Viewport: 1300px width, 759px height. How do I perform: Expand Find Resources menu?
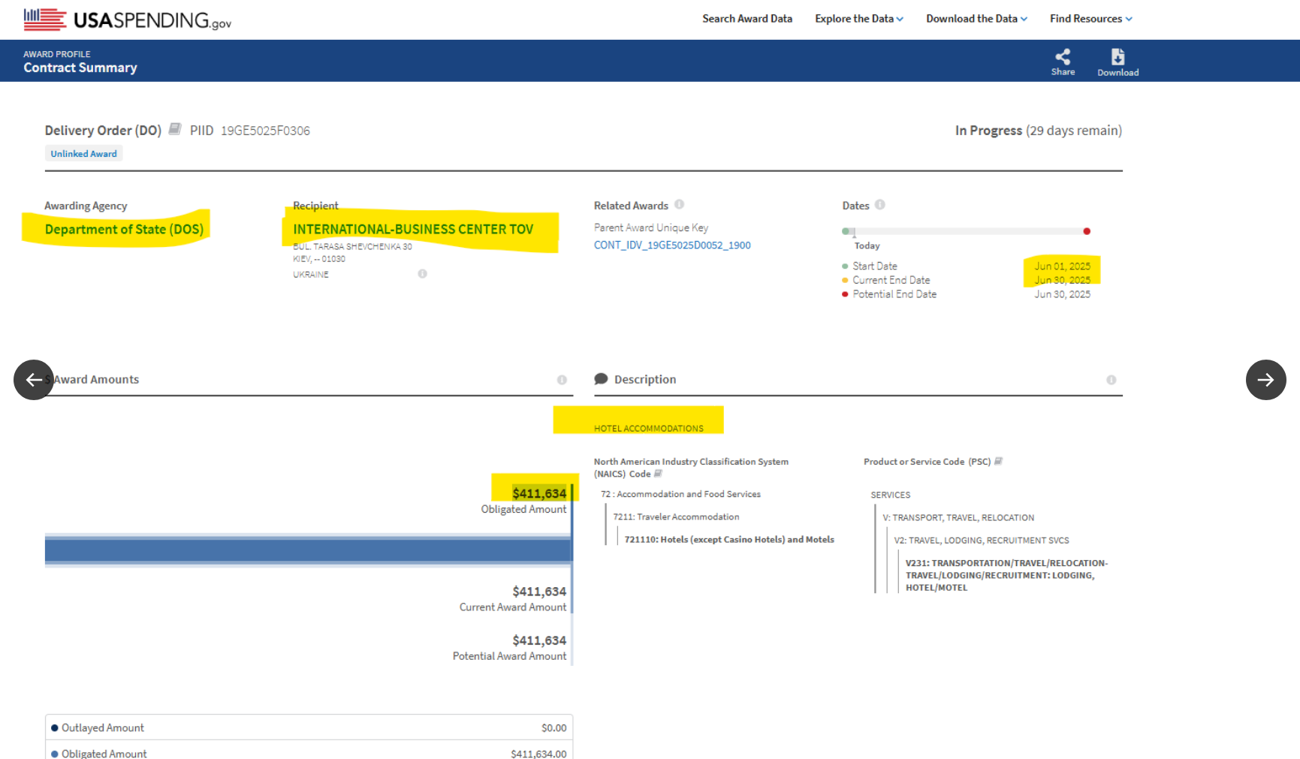[x=1091, y=19]
